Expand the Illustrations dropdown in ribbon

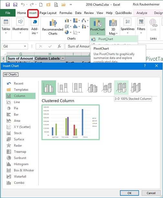click(20, 33)
